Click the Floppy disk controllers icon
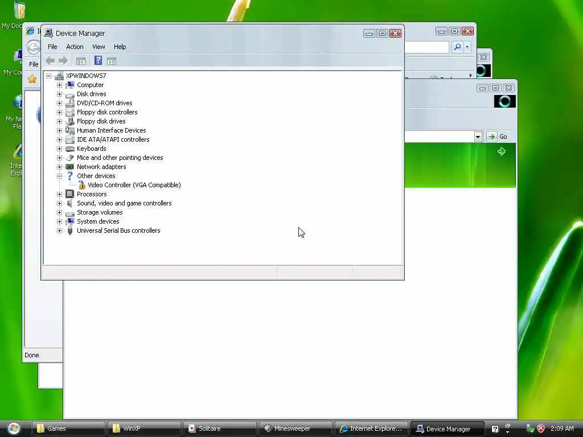The width and height of the screenshot is (583, 437). (x=70, y=112)
